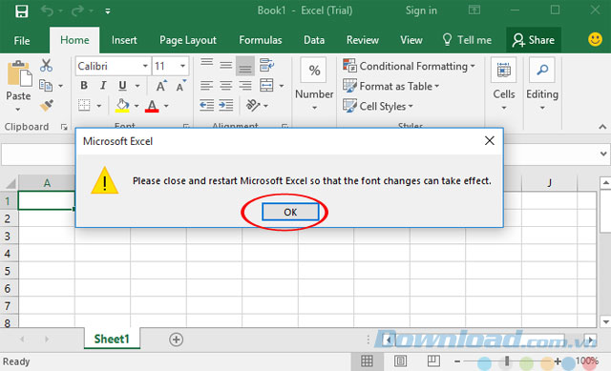Cut selection with scissors icon

click(46, 65)
